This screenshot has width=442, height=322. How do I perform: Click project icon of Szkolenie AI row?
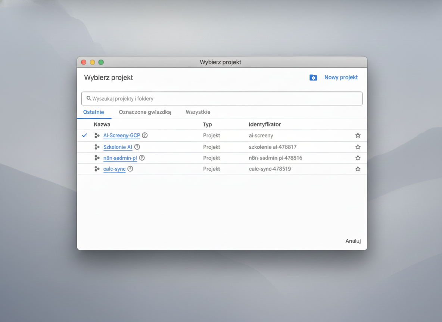(97, 147)
